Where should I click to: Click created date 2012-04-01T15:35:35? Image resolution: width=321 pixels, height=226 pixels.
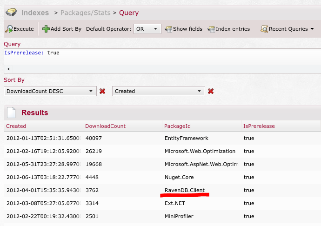pos(44,190)
